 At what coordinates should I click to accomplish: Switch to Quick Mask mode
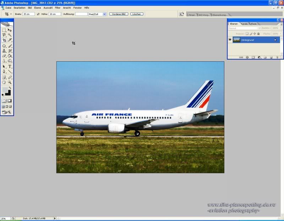tap(10, 101)
